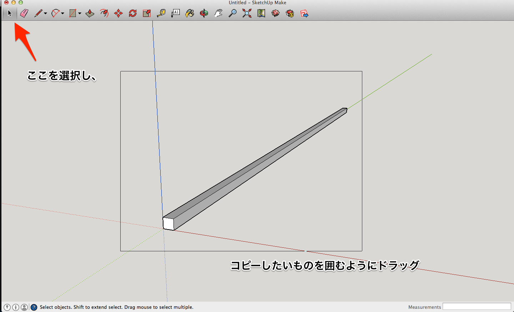Open the help question mark icon

tap(34, 307)
